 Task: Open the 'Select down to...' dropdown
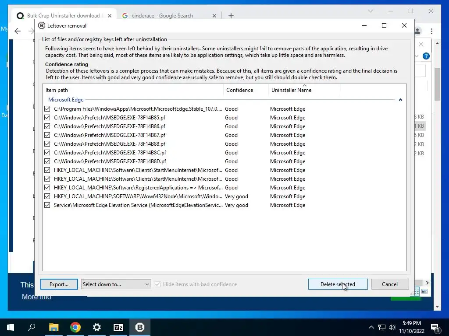pos(116,284)
